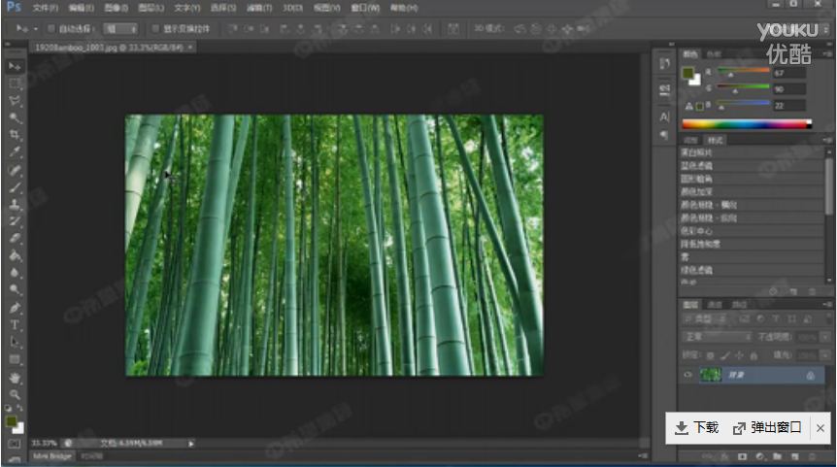Screen dimensions: 837x467
Task: Select the Crop tool
Action: coord(15,135)
